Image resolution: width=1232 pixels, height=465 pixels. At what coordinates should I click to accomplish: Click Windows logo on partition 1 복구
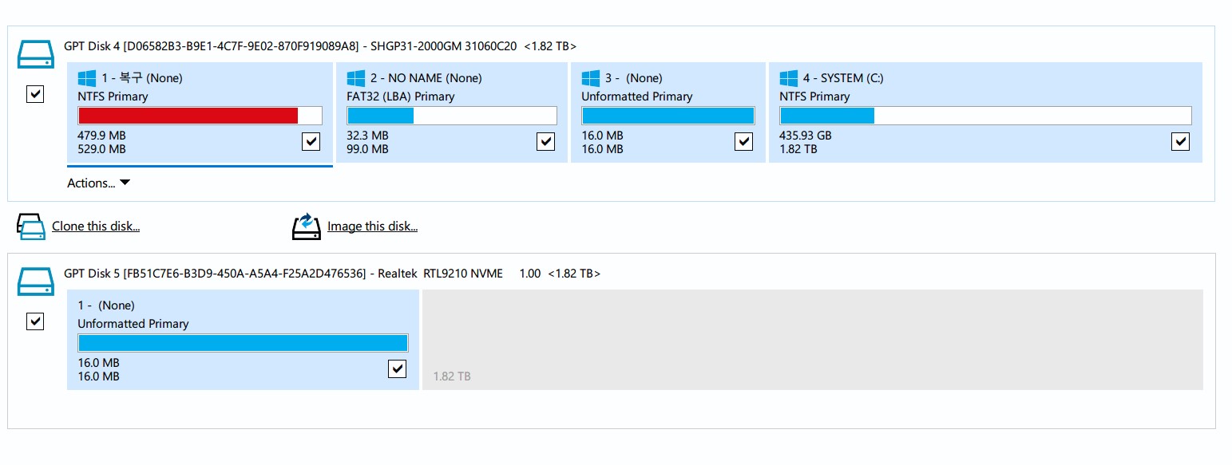86,78
